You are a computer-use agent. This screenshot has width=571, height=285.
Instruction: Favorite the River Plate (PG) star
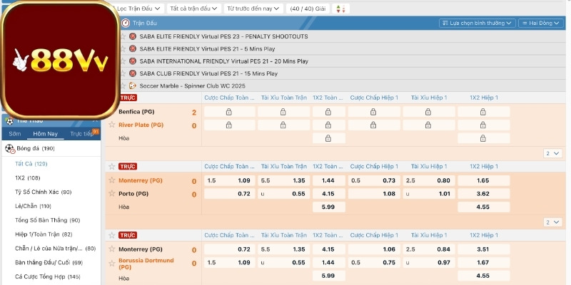111,125
